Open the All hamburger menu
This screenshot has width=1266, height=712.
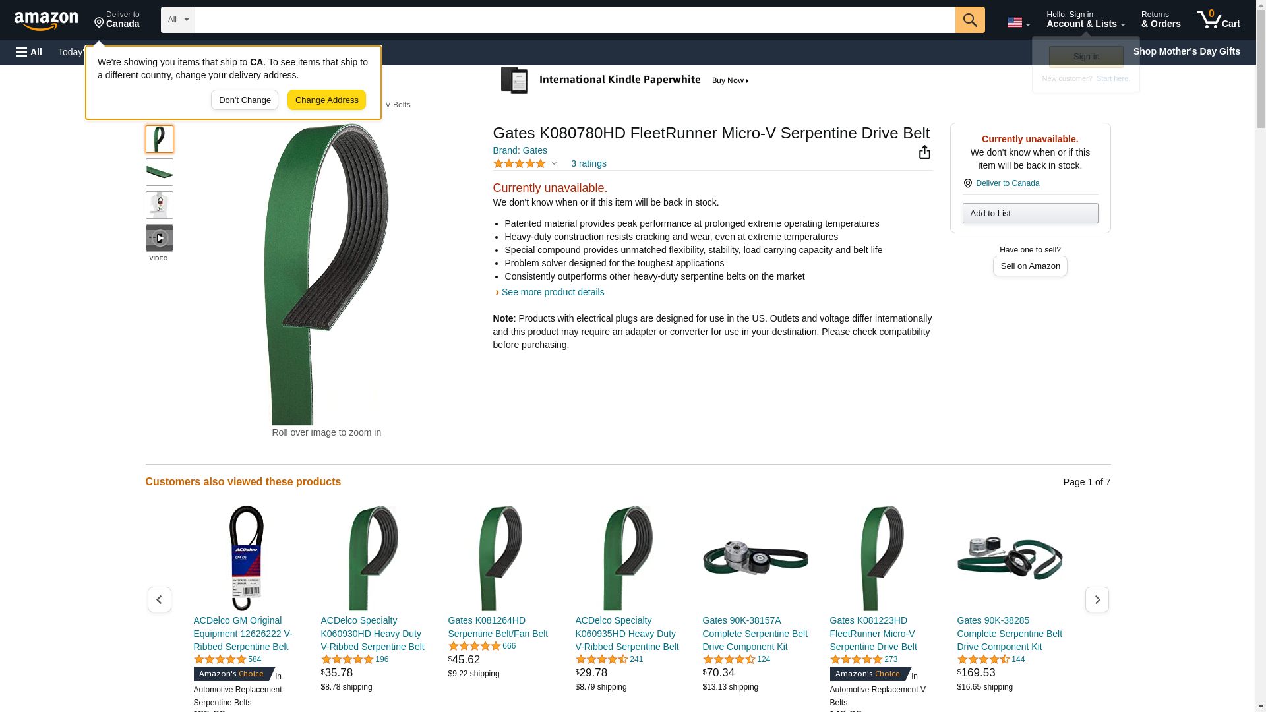pyautogui.click(x=29, y=52)
